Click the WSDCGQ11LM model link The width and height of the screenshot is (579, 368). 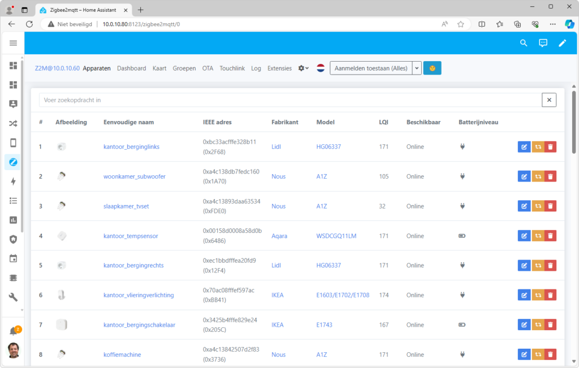[x=336, y=236]
